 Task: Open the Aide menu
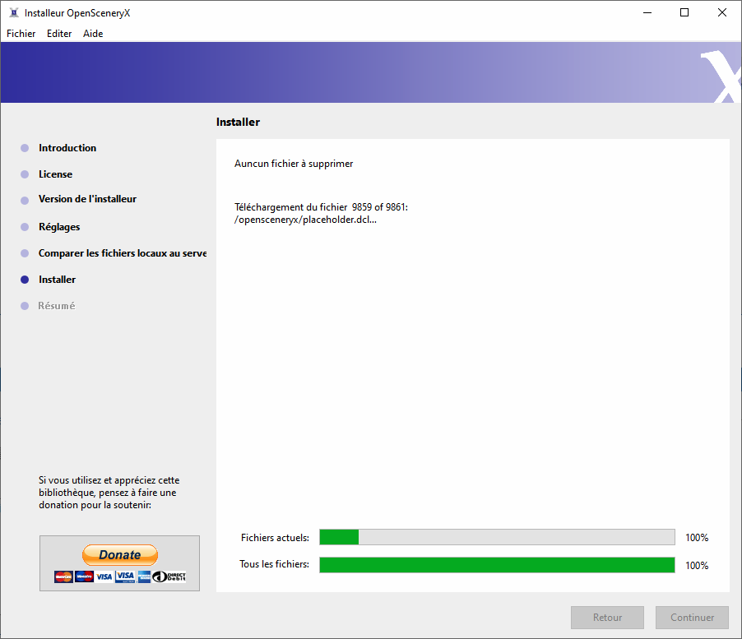[93, 34]
